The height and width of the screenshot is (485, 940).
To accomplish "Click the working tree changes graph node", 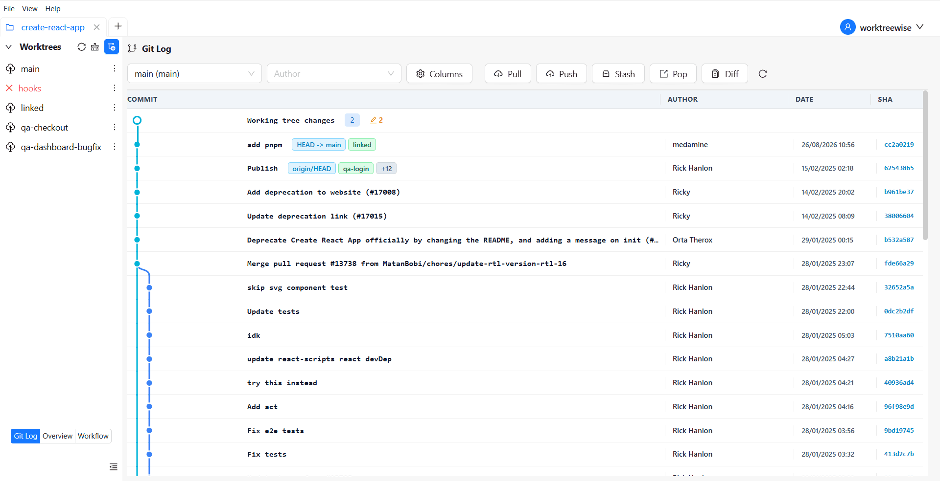I will (137, 120).
